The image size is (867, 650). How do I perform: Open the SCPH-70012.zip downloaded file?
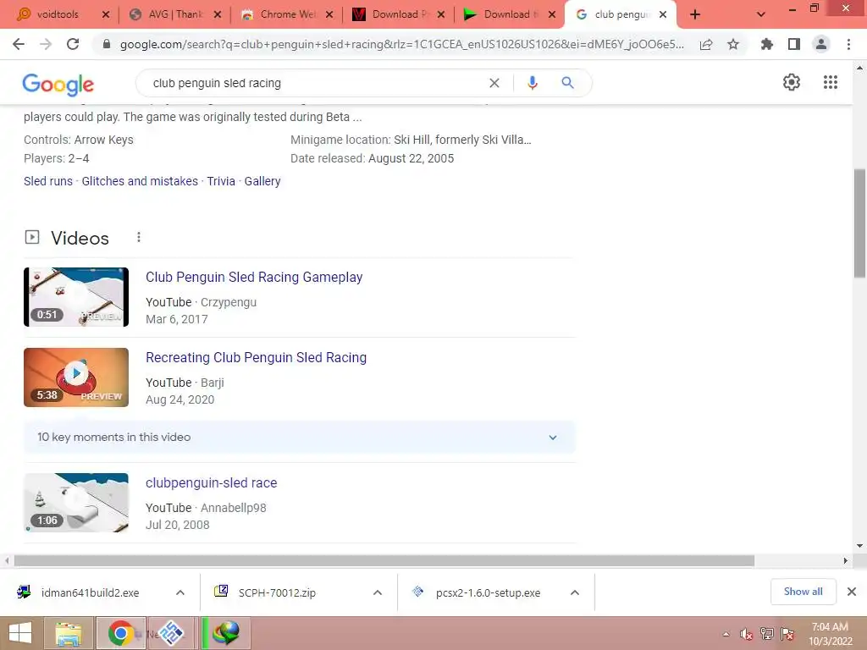coord(277,592)
